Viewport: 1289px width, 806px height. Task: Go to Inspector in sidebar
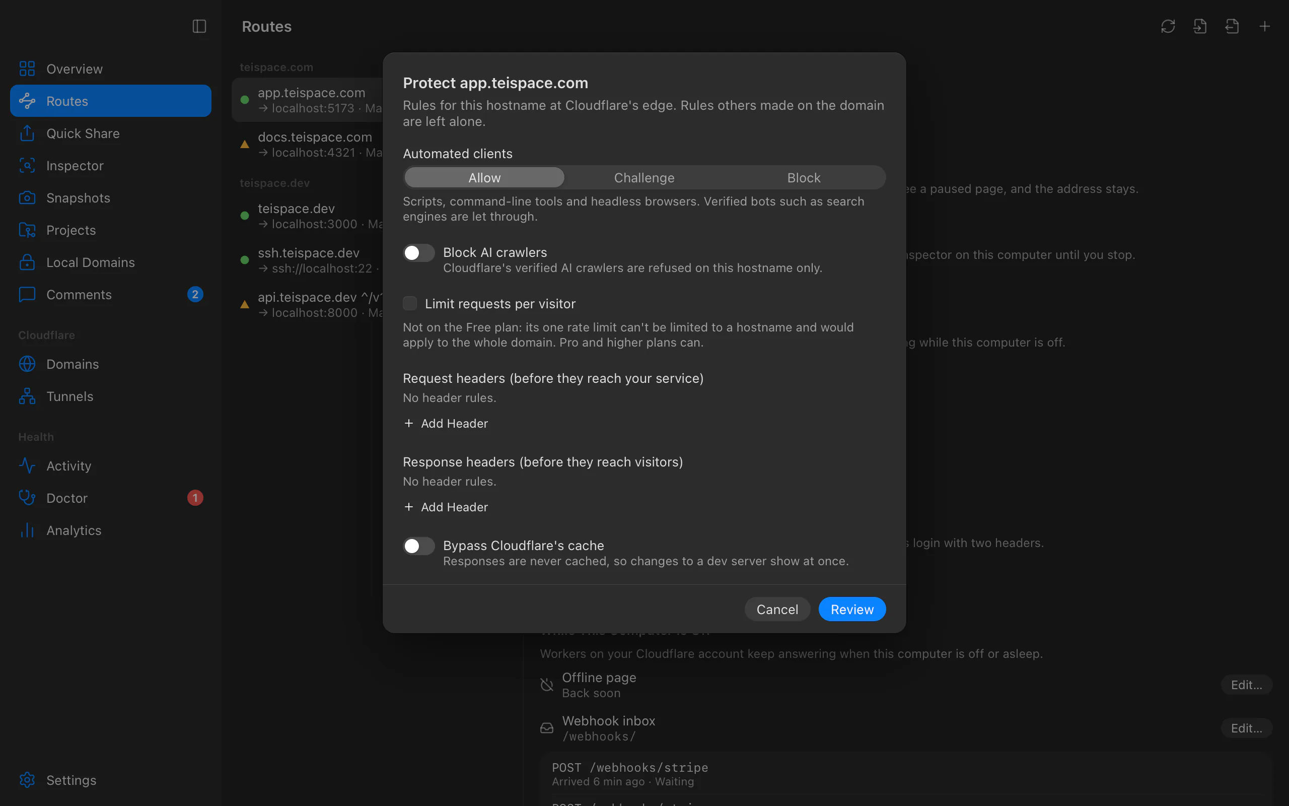click(111, 165)
